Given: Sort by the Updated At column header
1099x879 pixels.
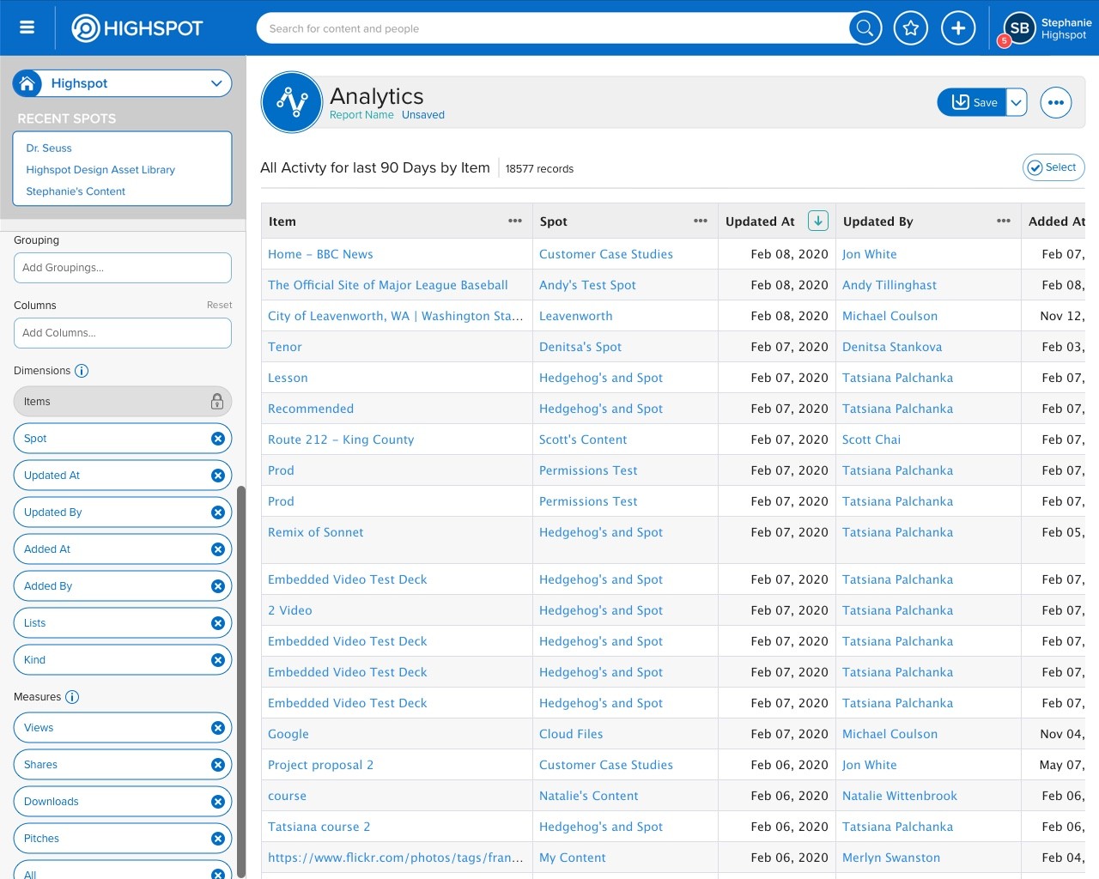Looking at the screenshot, I should (x=760, y=221).
